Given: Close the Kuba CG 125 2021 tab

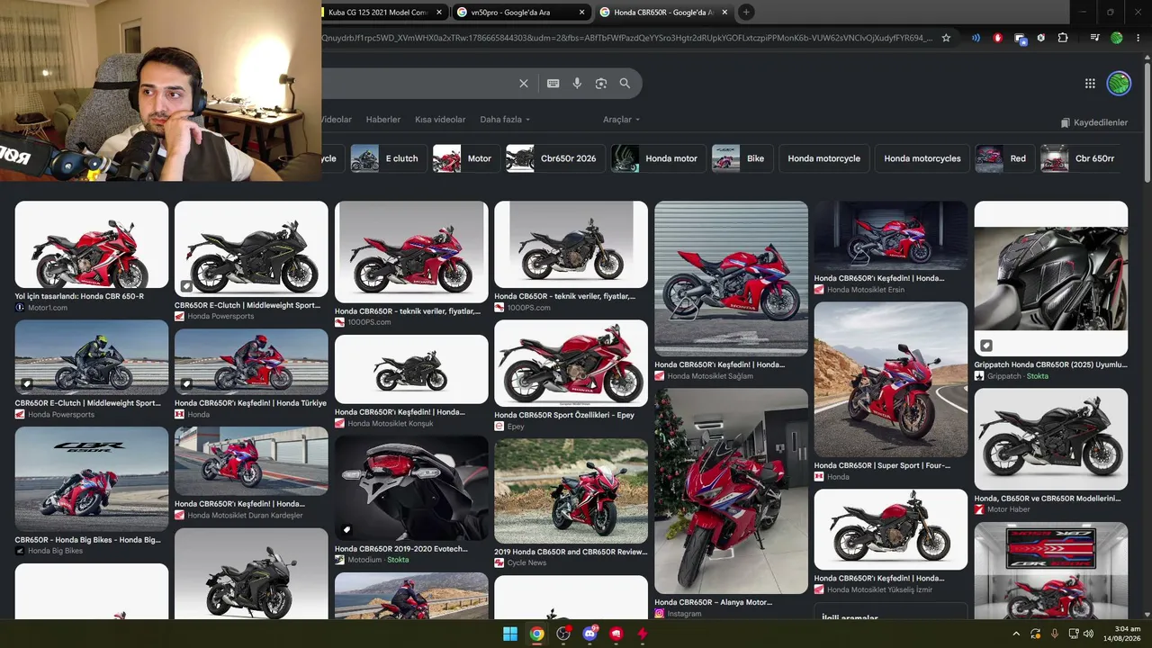Looking at the screenshot, I should tap(439, 12).
